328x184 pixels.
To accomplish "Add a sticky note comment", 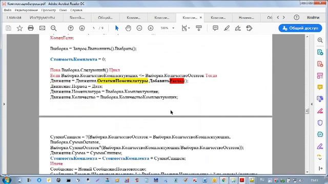I will 215,28.
